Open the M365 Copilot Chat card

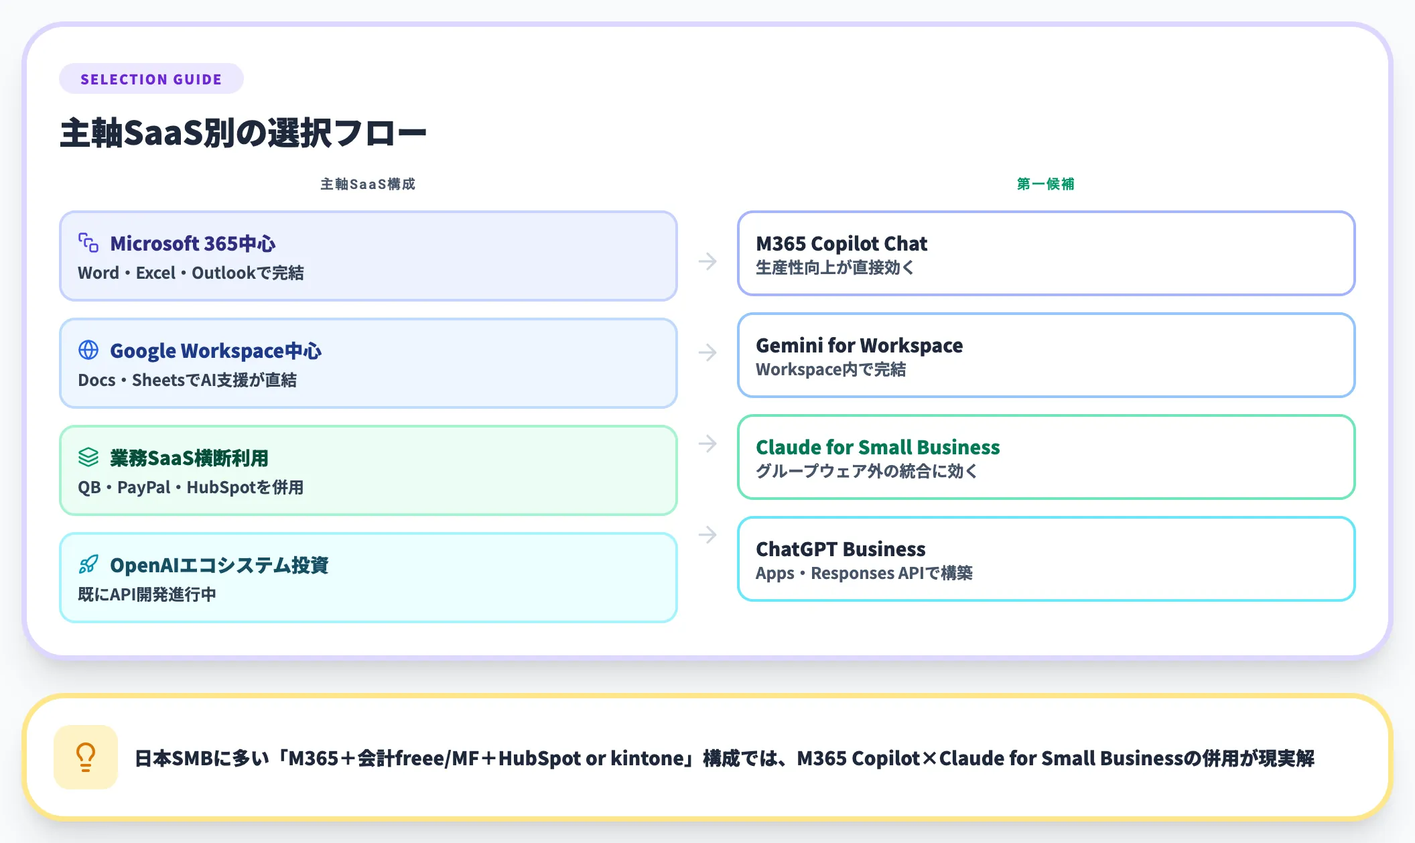1046,253
